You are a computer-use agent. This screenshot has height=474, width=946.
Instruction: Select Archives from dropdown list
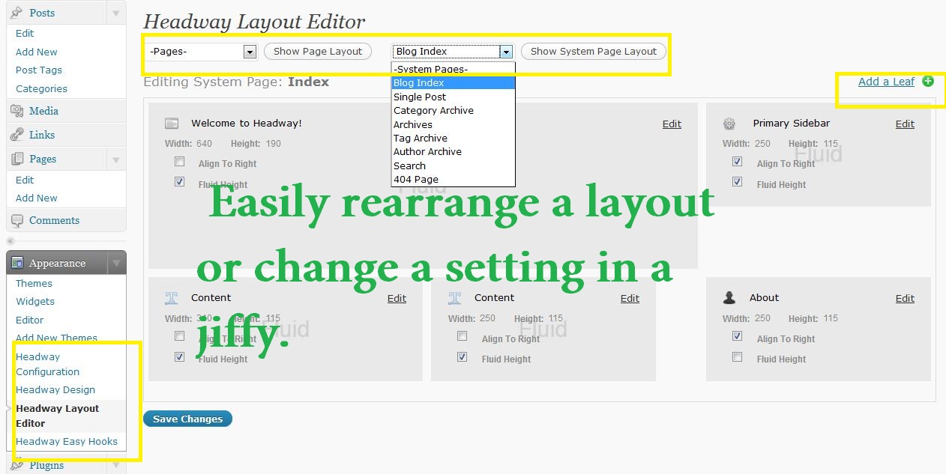[454, 124]
